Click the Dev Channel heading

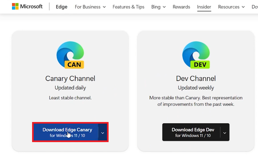pos(196,79)
